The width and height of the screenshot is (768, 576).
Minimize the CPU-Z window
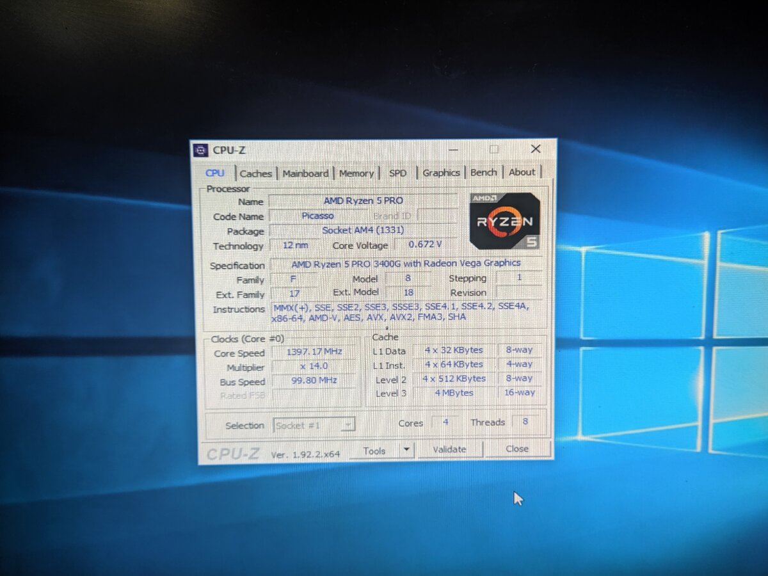click(x=454, y=149)
